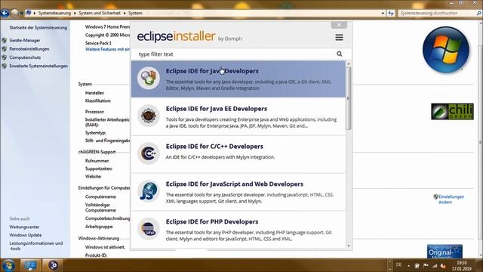
Task: Open Geräte-Manager in System window
Action: [x=25, y=40]
